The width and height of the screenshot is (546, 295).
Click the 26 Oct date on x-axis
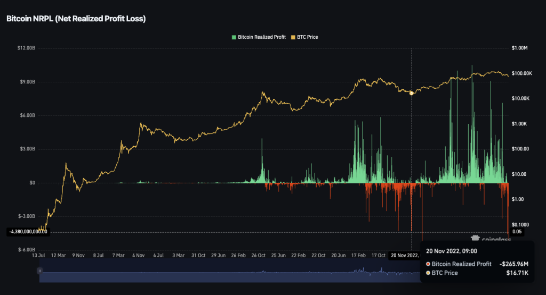coord(259,256)
